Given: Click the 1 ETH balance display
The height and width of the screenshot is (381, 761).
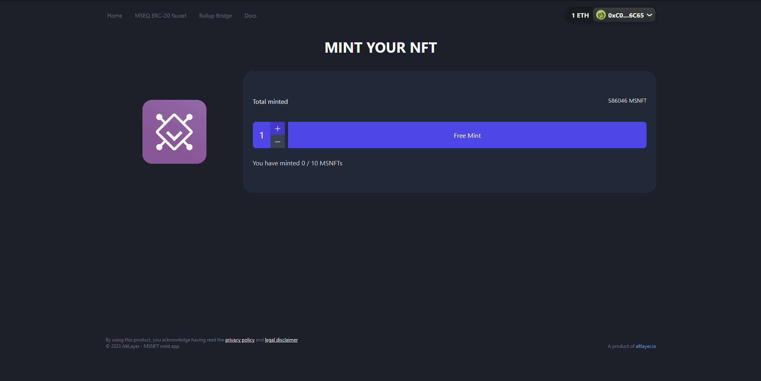Looking at the screenshot, I should 580,16.
